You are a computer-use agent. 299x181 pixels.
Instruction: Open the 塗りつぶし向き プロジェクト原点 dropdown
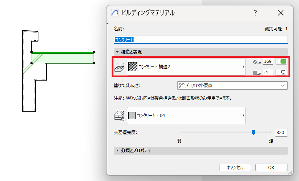tap(232, 86)
